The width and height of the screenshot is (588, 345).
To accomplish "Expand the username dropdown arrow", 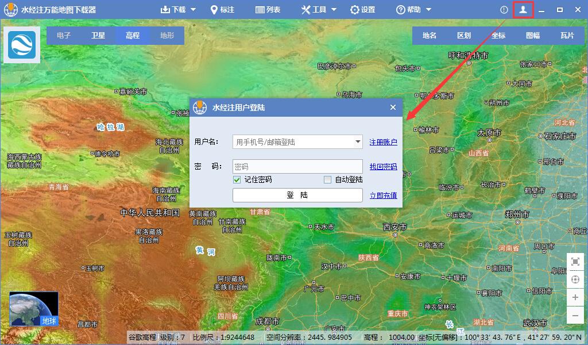I will pyautogui.click(x=358, y=142).
